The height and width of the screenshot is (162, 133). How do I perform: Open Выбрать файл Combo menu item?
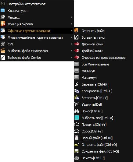click(37, 58)
